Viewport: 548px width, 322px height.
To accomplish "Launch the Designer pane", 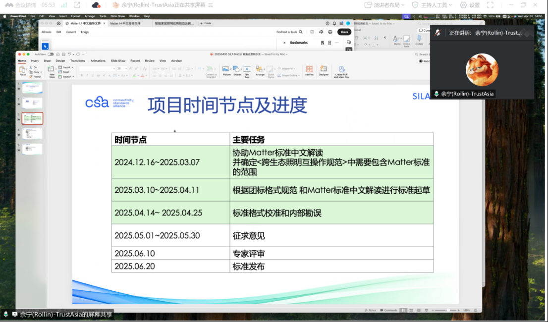I will (x=324, y=70).
